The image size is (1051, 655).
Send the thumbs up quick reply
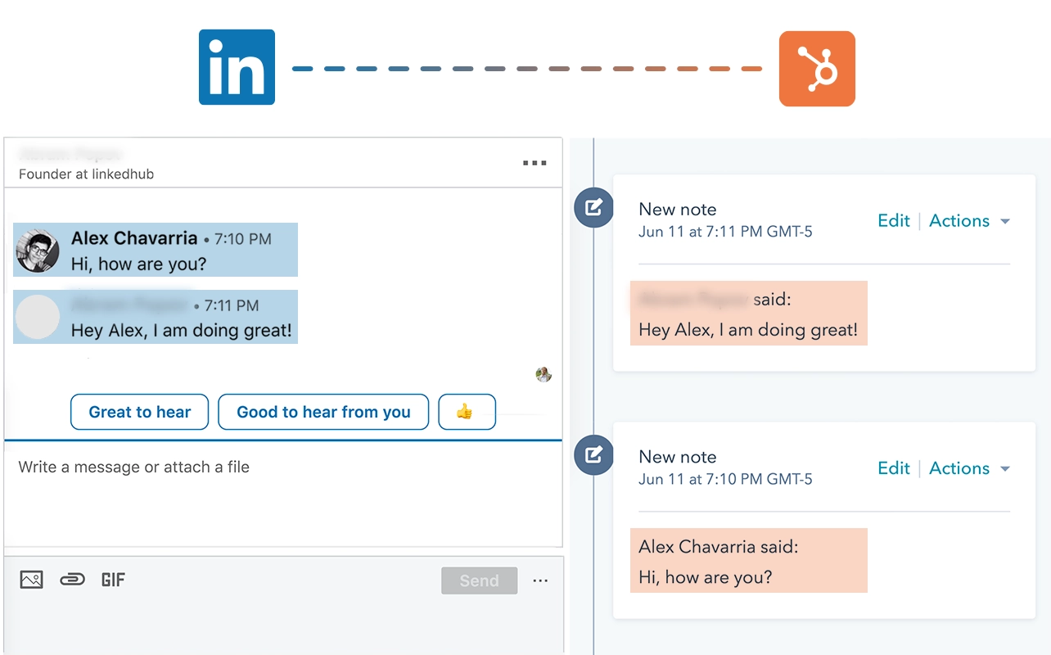click(467, 412)
